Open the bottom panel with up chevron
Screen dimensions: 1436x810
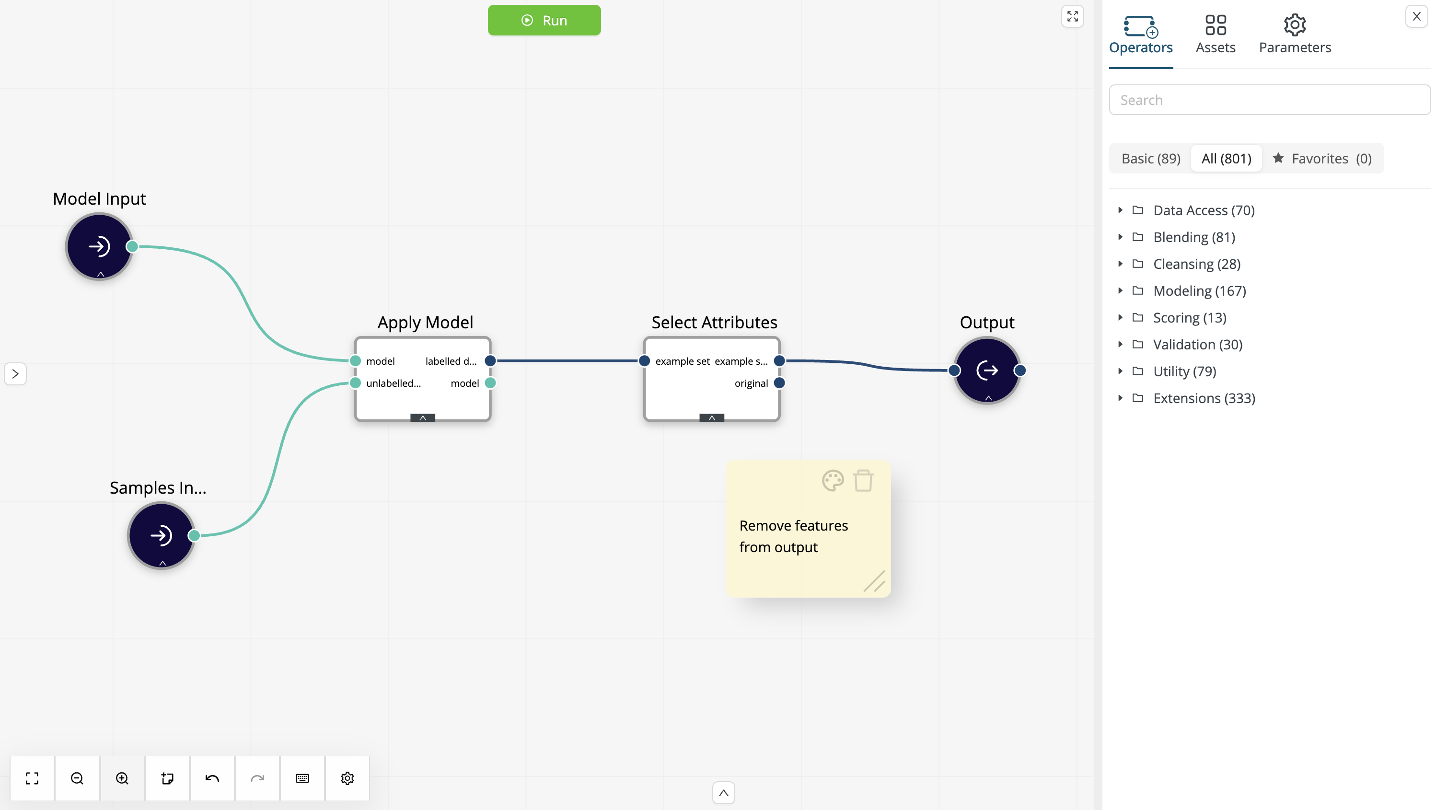coord(724,793)
